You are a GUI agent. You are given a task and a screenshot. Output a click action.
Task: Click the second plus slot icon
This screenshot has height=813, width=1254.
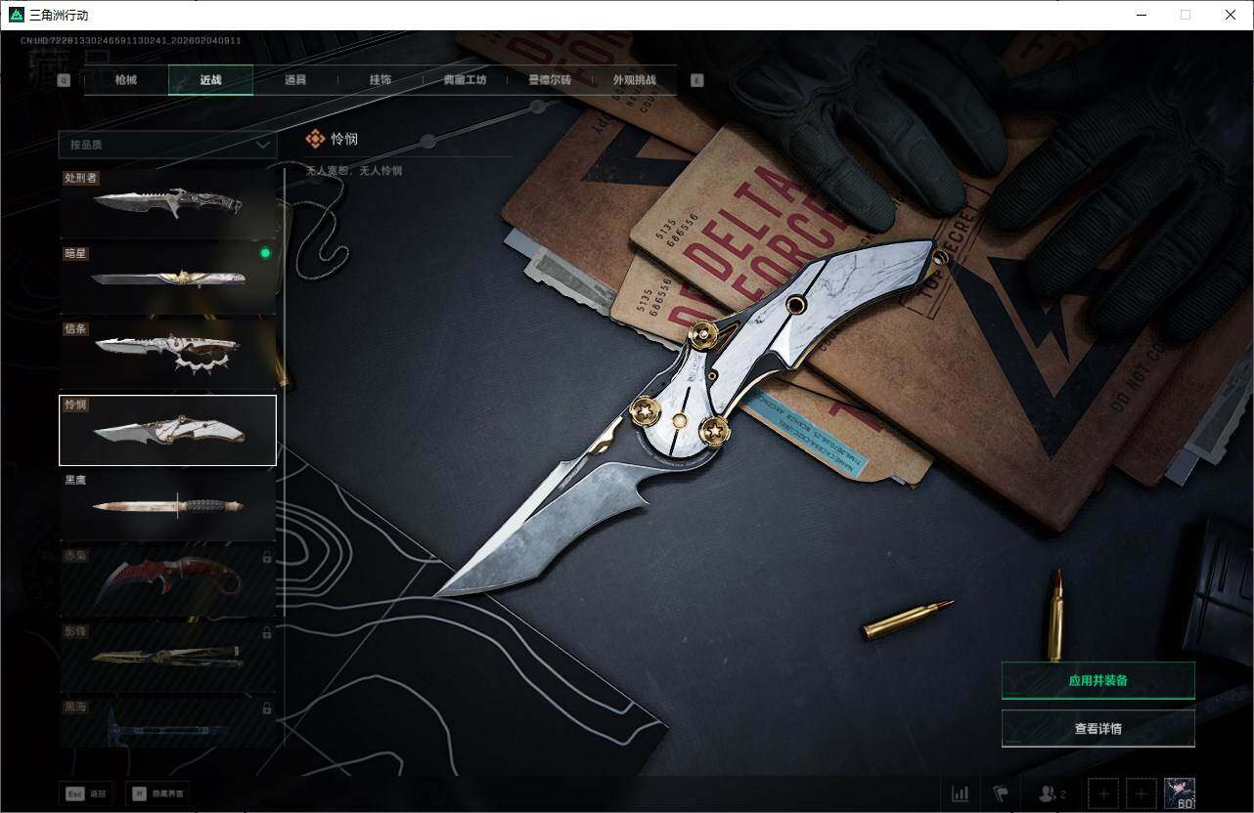coord(1140,793)
